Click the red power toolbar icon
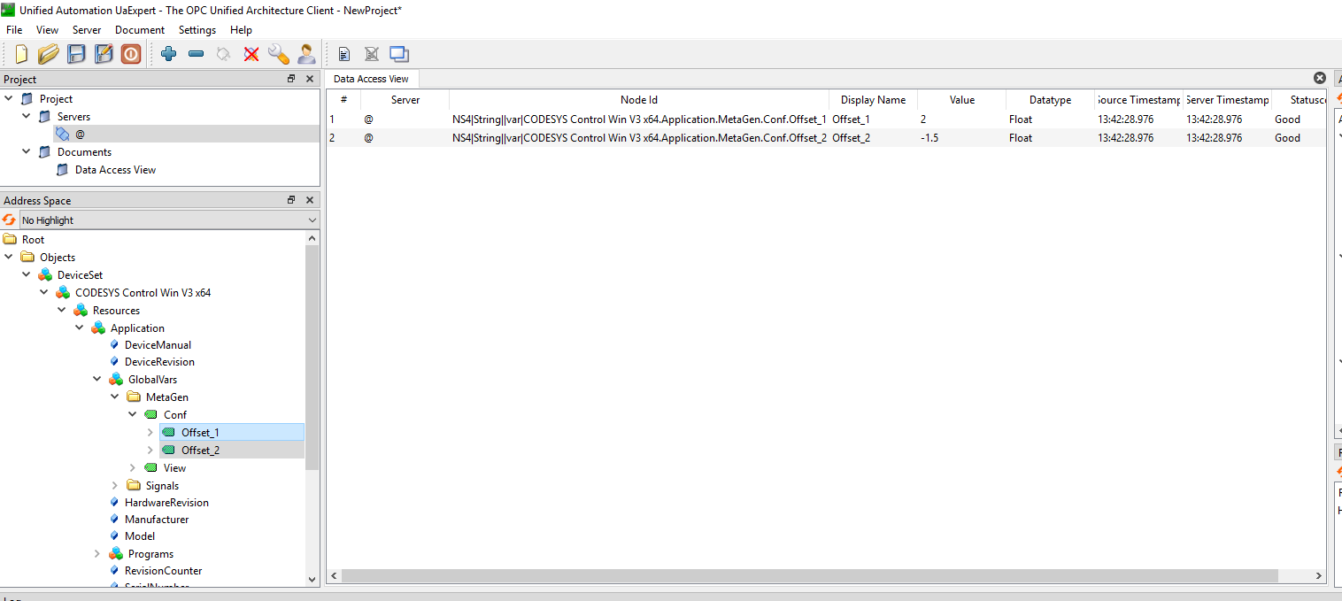This screenshot has width=1342, height=601. click(x=131, y=54)
